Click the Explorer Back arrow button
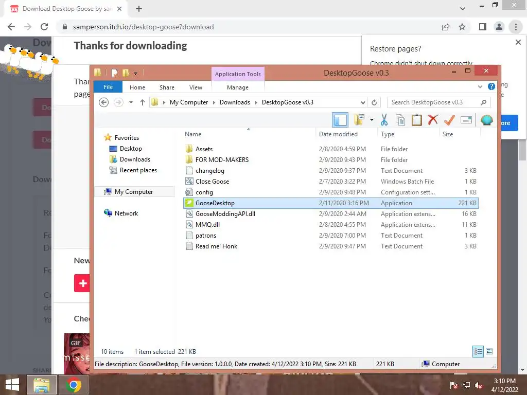This screenshot has width=527, height=395. [104, 102]
